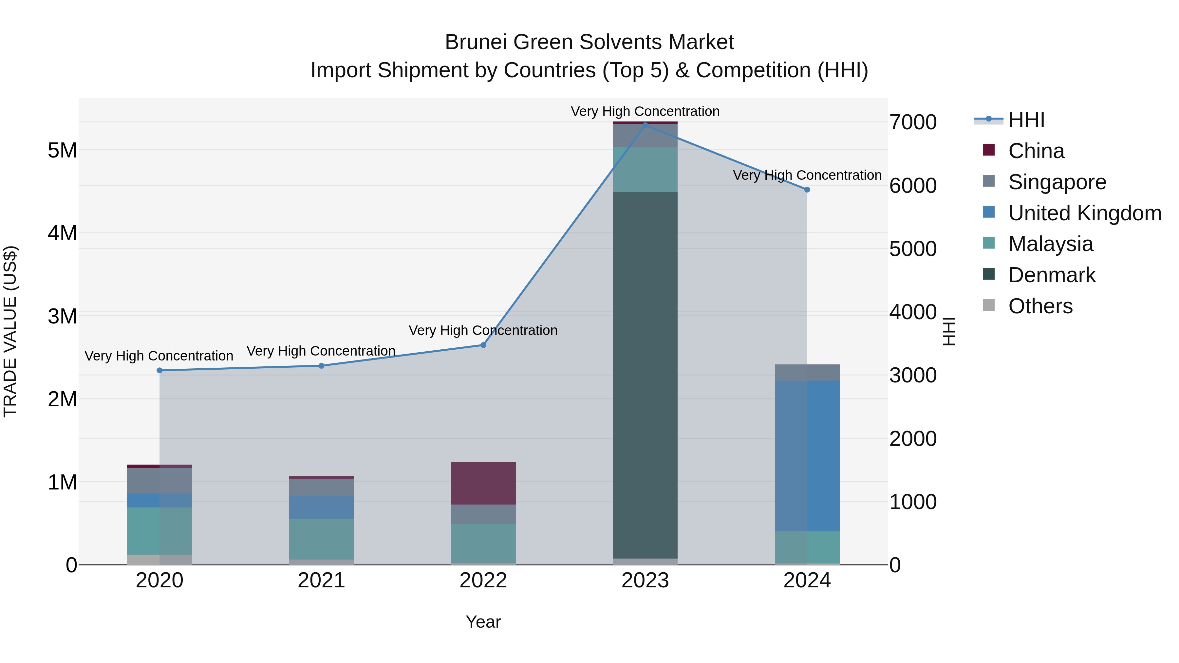The width and height of the screenshot is (1179, 663).
Task: Click the Import Shipment by Countries subtitle
Action: click(589, 70)
